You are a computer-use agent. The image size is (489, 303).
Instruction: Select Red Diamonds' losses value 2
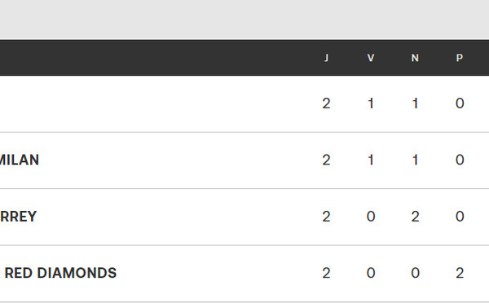[460, 273]
